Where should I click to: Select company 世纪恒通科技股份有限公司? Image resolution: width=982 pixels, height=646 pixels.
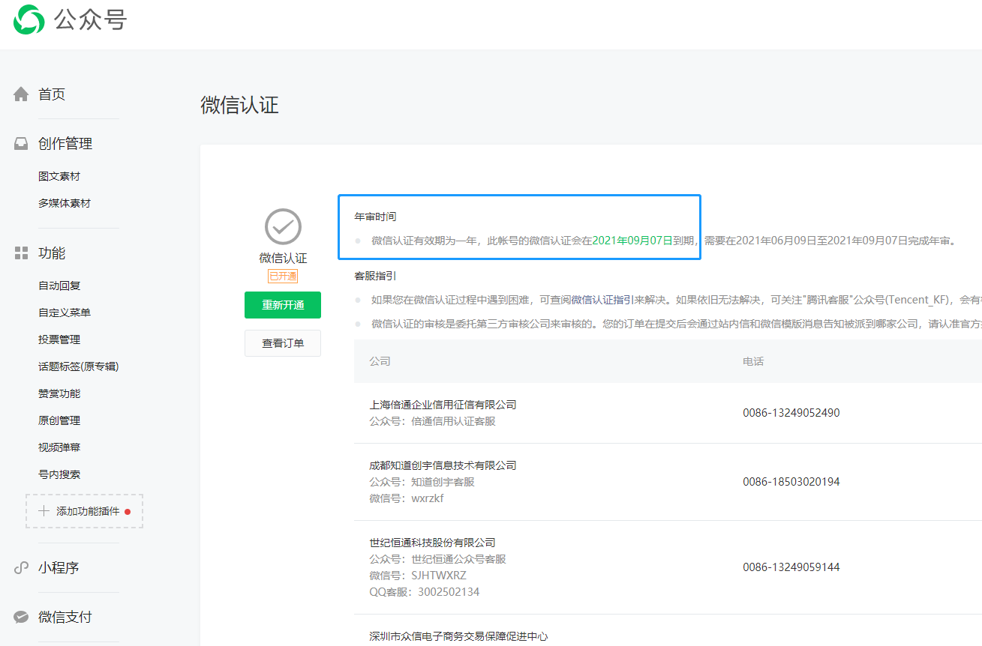(432, 543)
